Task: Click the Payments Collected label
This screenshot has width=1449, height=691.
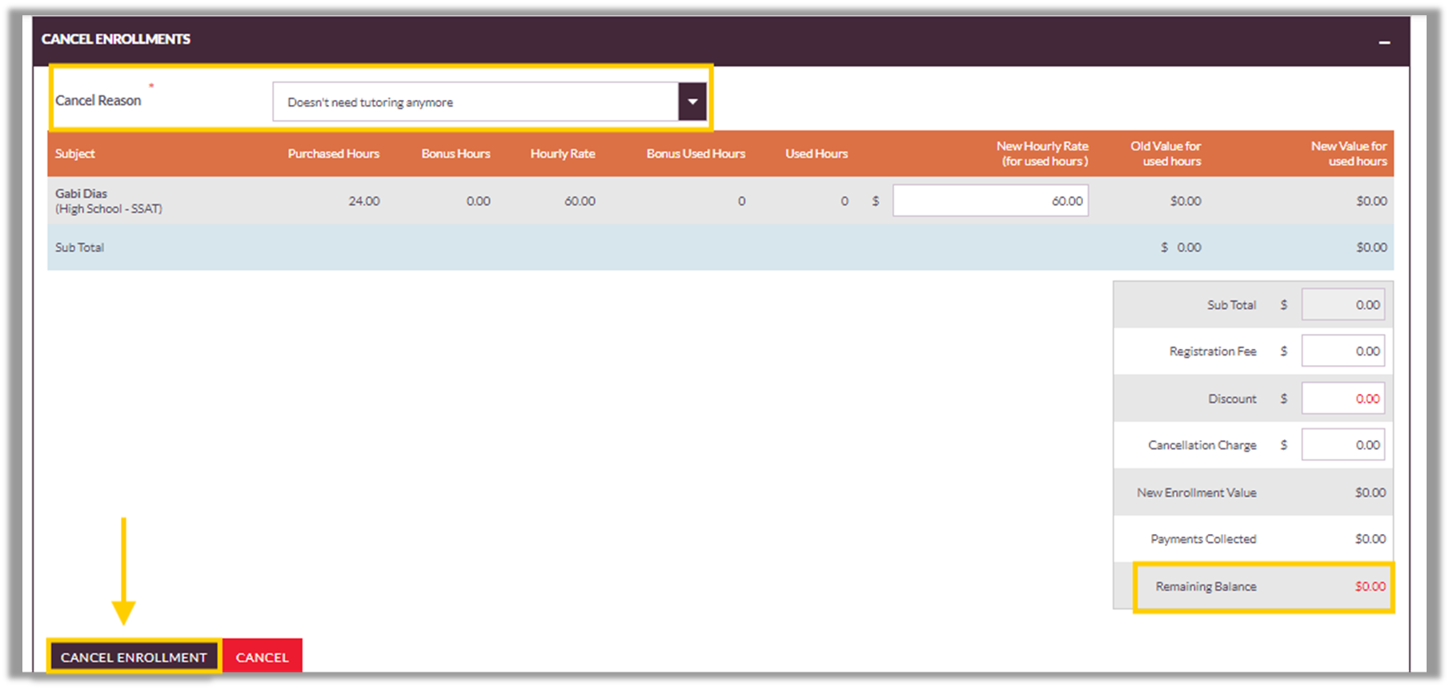Action: [1203, 539]
